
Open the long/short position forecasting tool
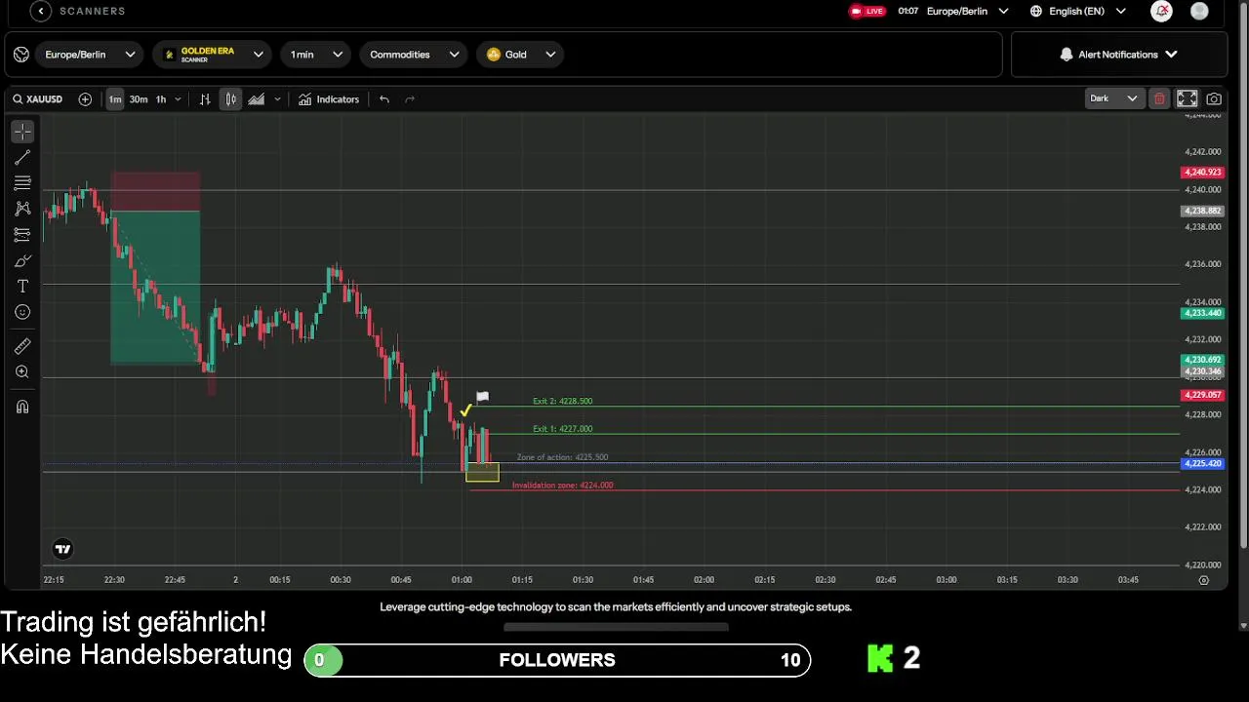click(x=22, y=235)
